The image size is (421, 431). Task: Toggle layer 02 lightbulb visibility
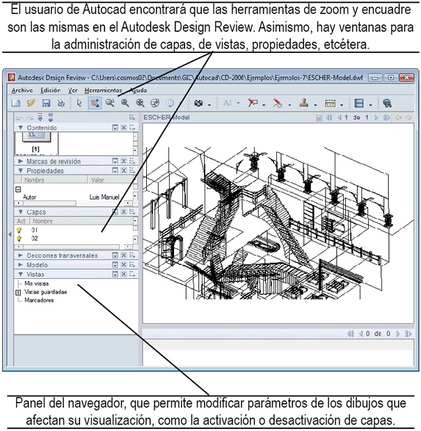[x=19, y=238]
